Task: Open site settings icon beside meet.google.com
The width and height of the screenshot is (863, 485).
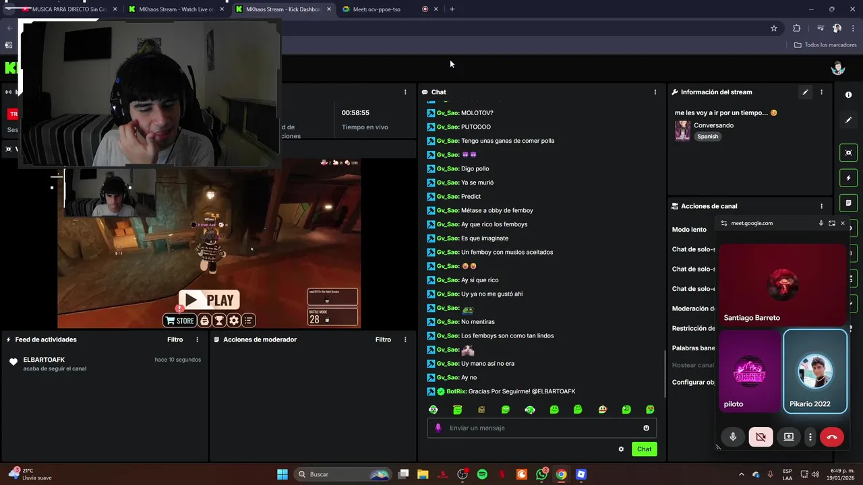Action: point(724,223)
